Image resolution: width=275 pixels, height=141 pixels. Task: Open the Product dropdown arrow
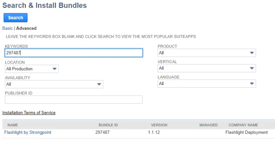click(x=252, y=53)
